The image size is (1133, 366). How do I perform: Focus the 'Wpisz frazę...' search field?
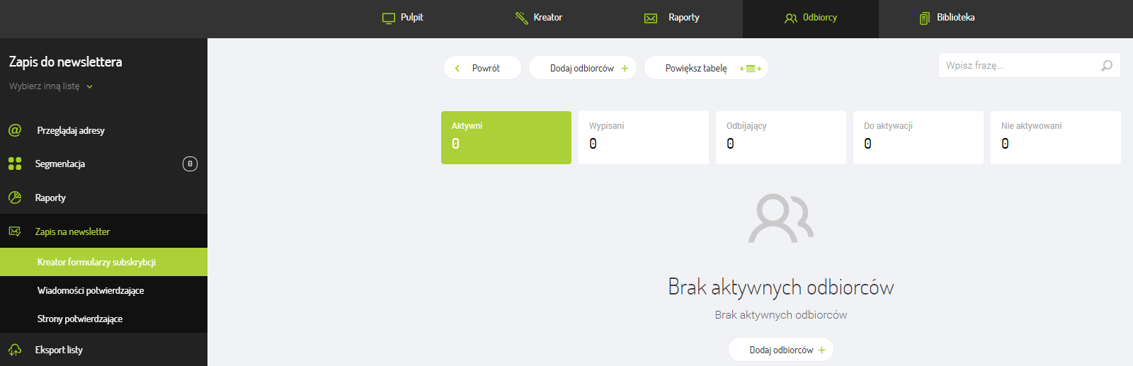(x=1018, y=66)
